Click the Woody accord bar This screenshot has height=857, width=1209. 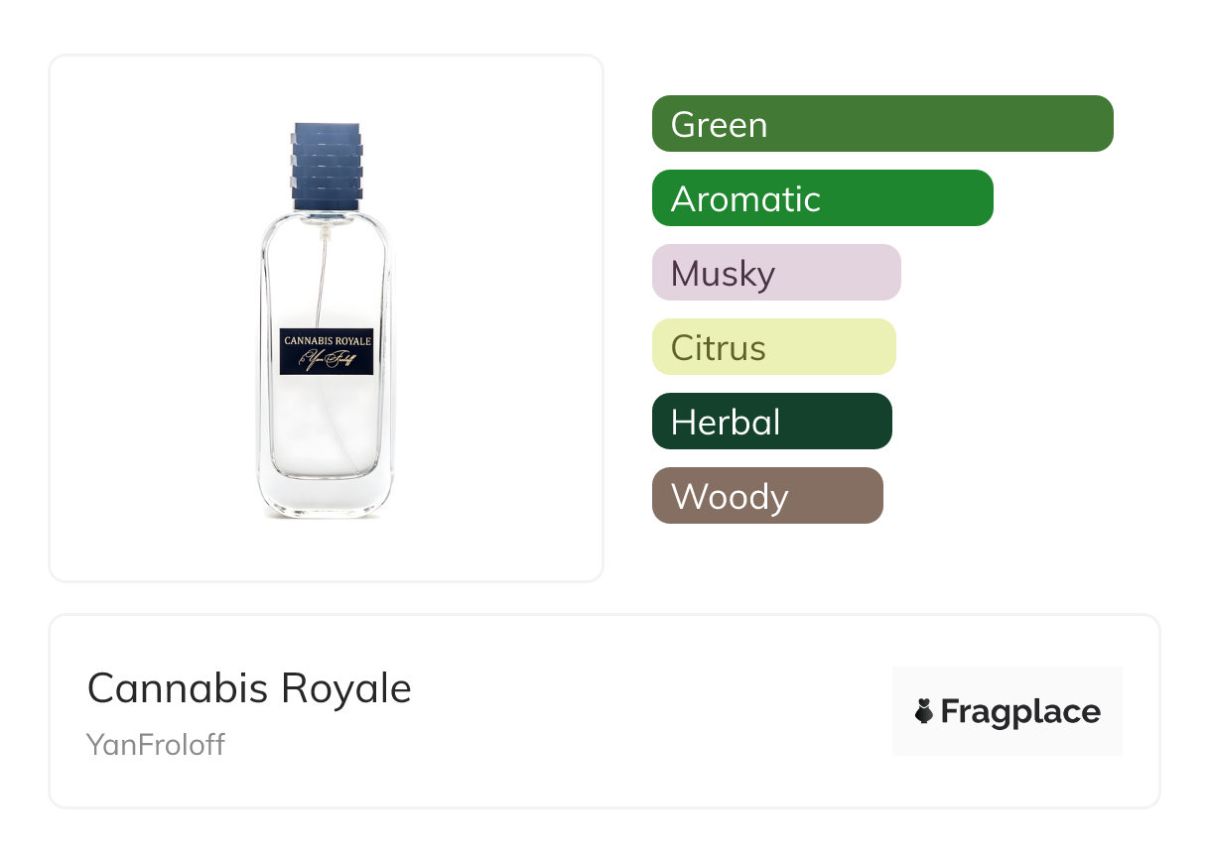[x=767, y=496]
